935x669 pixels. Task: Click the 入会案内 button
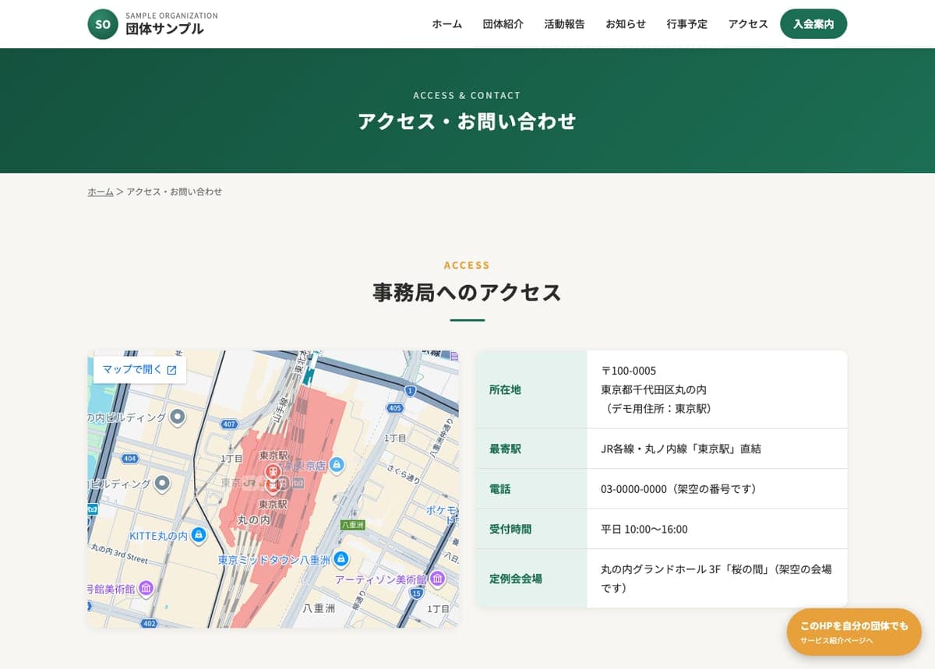coord(813,24)
